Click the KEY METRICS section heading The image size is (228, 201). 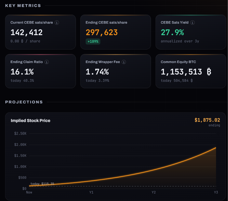point(23,6)
